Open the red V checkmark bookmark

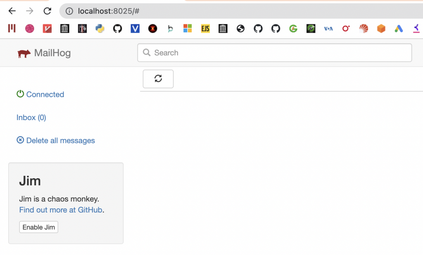[47, 28]
